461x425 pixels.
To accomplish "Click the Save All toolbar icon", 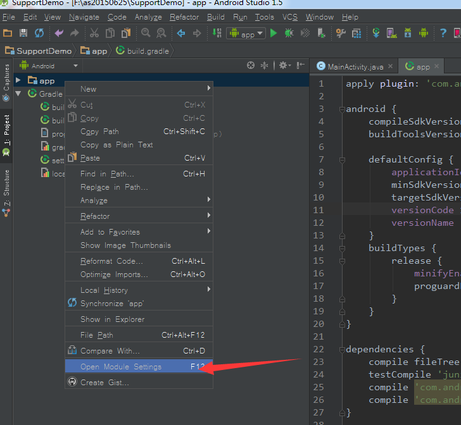I will [23, 34].
